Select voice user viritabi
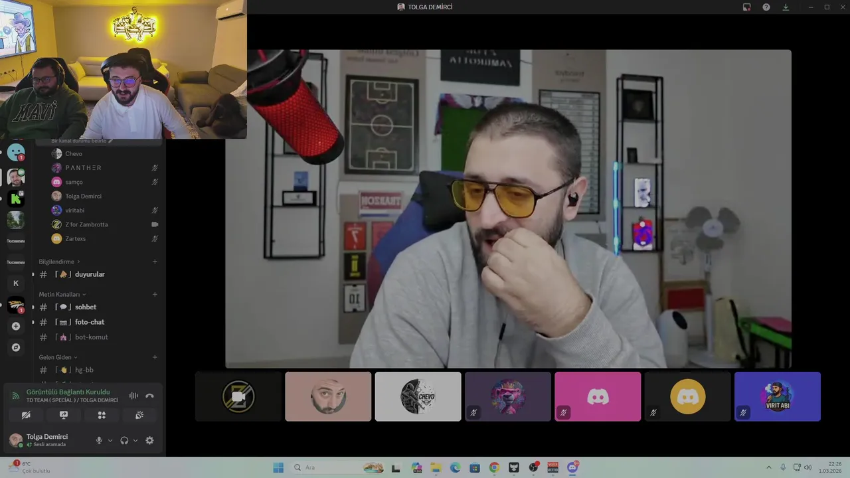Screen dimensions: 850x478 pyautogui.click(x=104, y=210)
